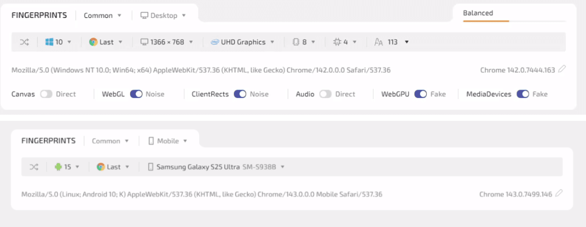Open the Mobile device type dropdown
Screen dimensions: 586x227
168,141
